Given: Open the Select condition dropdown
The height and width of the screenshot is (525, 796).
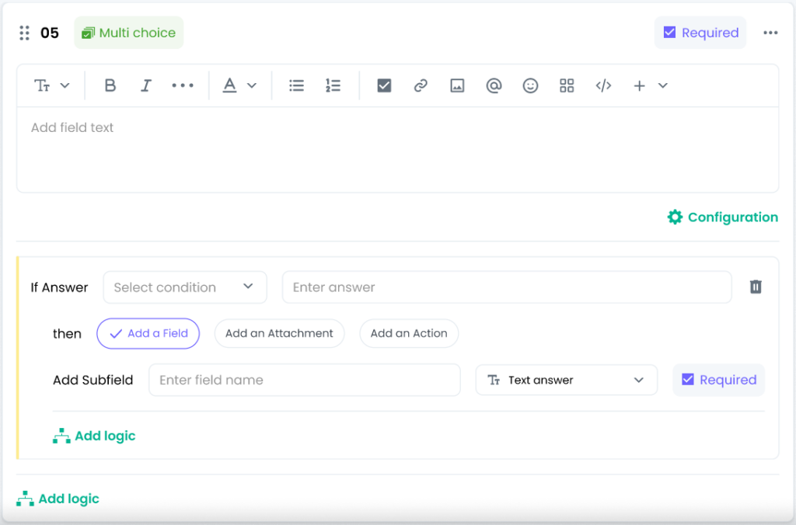Looking at the screenshot, I should (x=185, y=287).
